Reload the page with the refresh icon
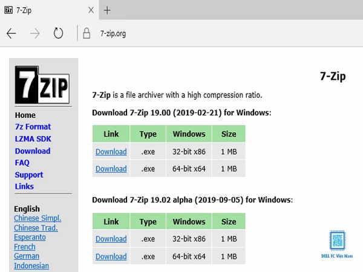 pyautogui.click(x=58, y=33)
